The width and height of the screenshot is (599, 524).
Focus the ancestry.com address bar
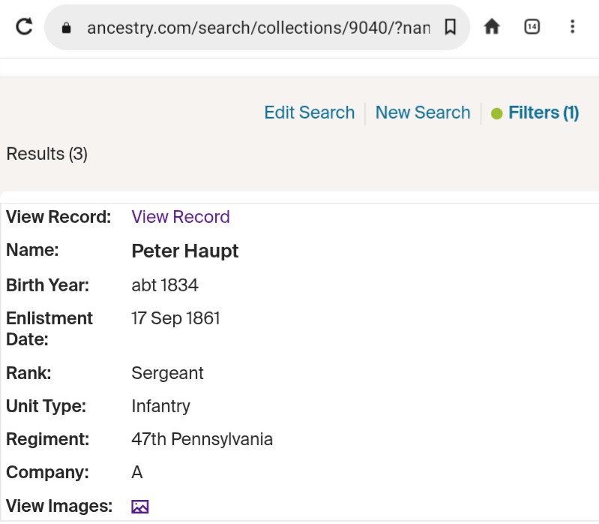pos(255,28)
